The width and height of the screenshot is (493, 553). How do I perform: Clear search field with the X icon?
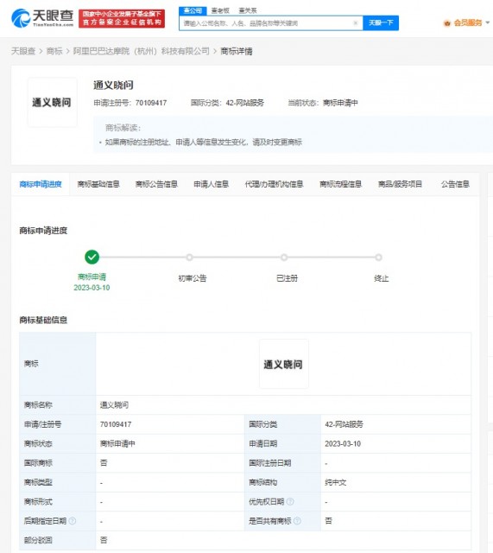pyautogui.click(x=356, y=23)
